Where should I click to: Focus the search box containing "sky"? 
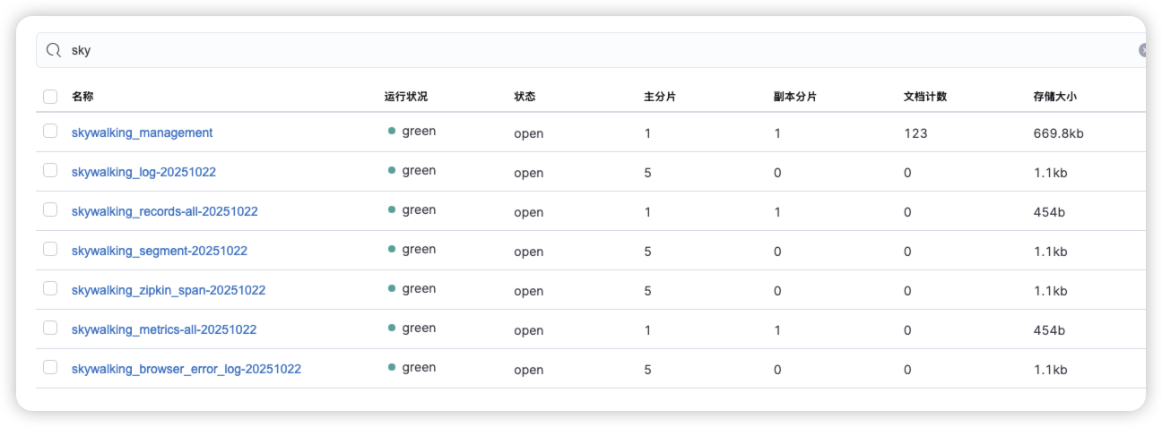point(592,50)
